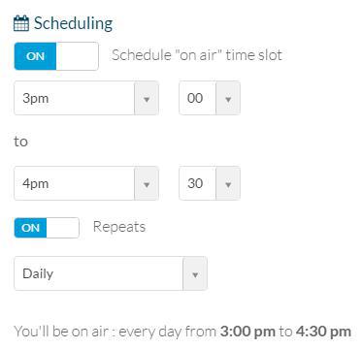Click the blue ON part of schedule switch
The width and height of the screenshot is (362, 349).
(35, 56)
